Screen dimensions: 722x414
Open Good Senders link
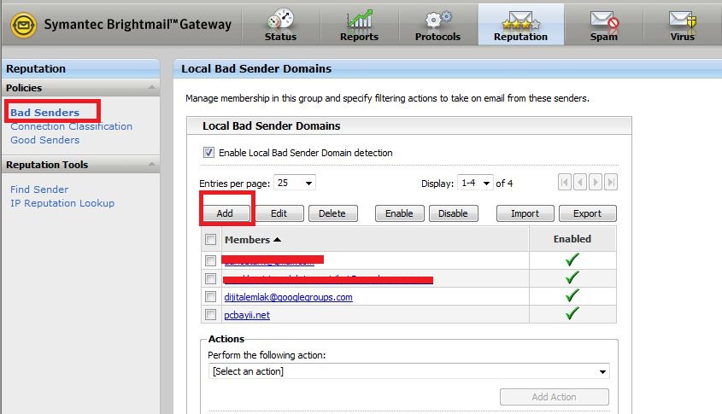coord(44,140)
